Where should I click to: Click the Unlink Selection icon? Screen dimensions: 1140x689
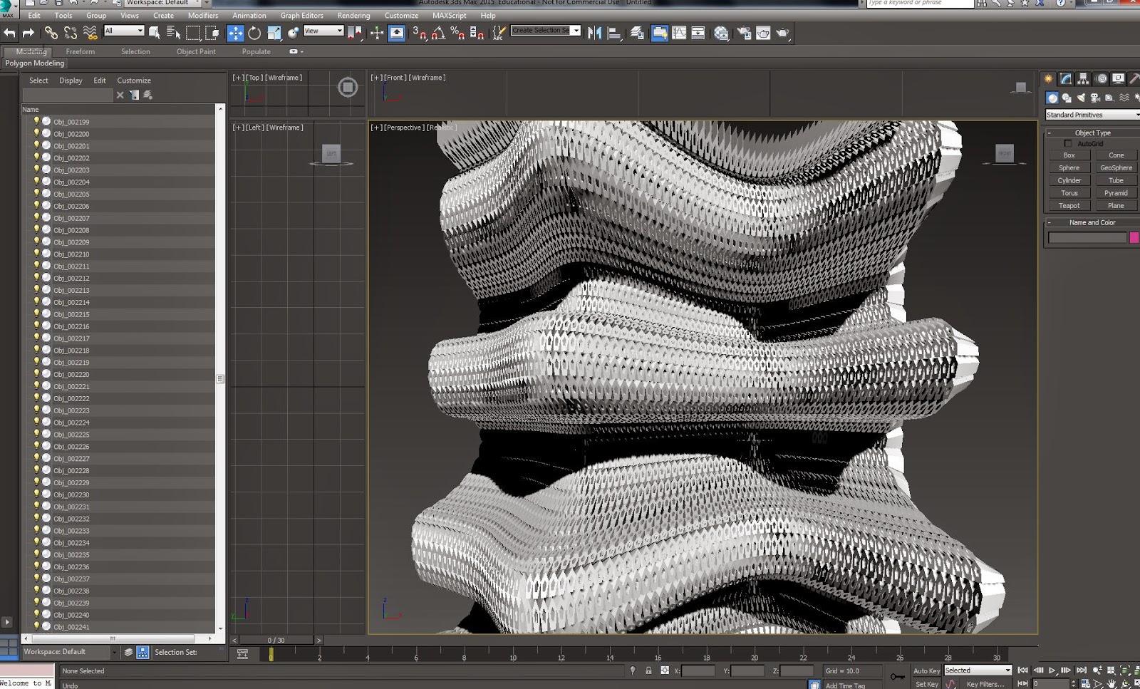(70, 33)
